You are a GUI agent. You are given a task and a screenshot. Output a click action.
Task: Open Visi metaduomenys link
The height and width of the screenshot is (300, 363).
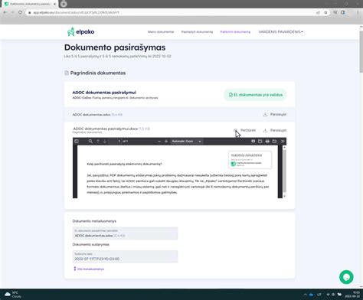[89, 269]
